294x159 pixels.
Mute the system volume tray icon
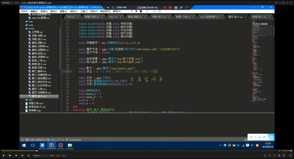(x=238, y=145)
